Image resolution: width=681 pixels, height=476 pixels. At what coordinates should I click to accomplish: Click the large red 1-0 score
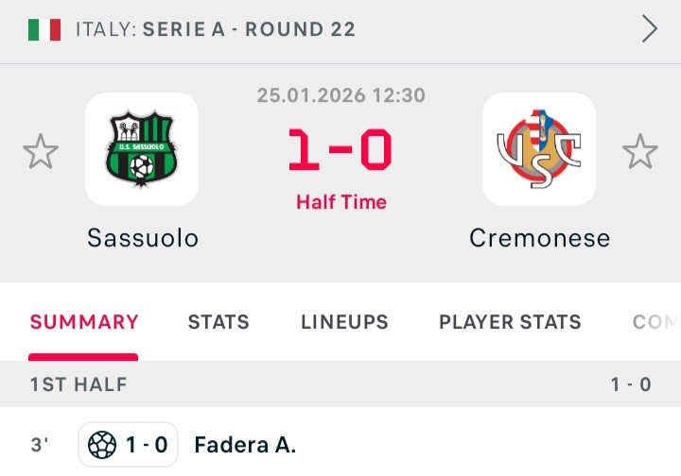[340, 151]
